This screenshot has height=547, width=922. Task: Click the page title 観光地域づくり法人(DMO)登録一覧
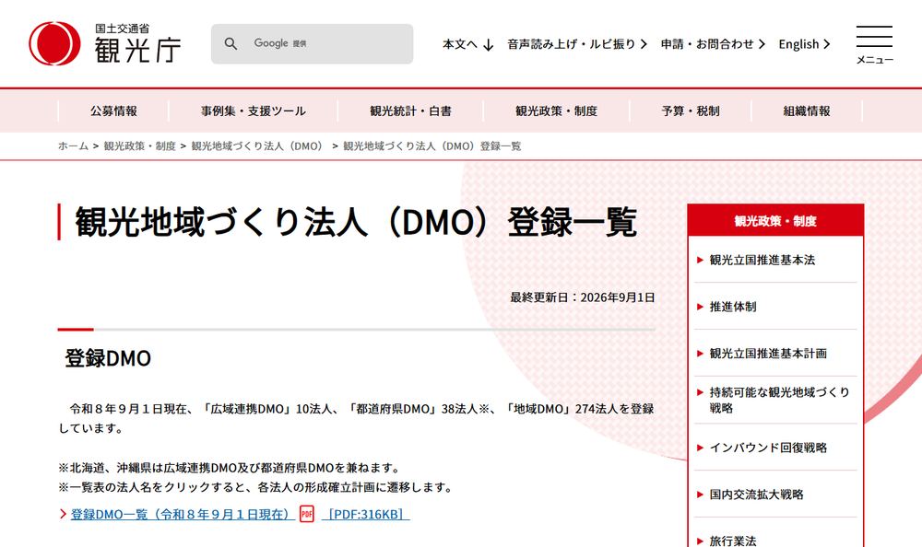pyautogui.click(x=356, y=222)
